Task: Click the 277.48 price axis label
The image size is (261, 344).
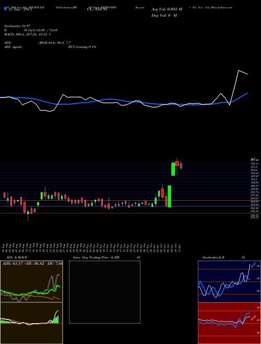Action: pyautogui.click(x=255, y=195)
